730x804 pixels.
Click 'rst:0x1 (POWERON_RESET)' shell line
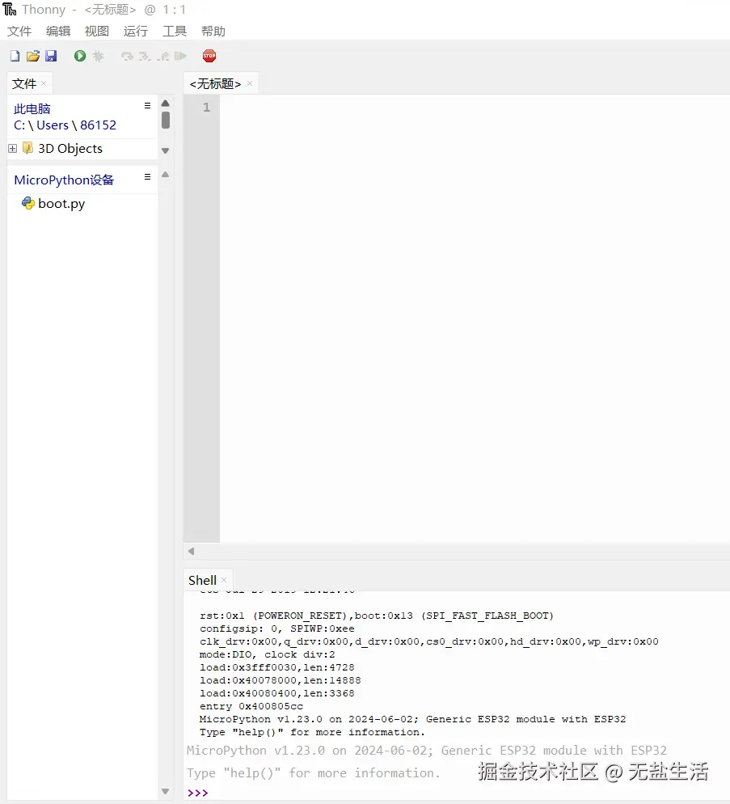377,616
